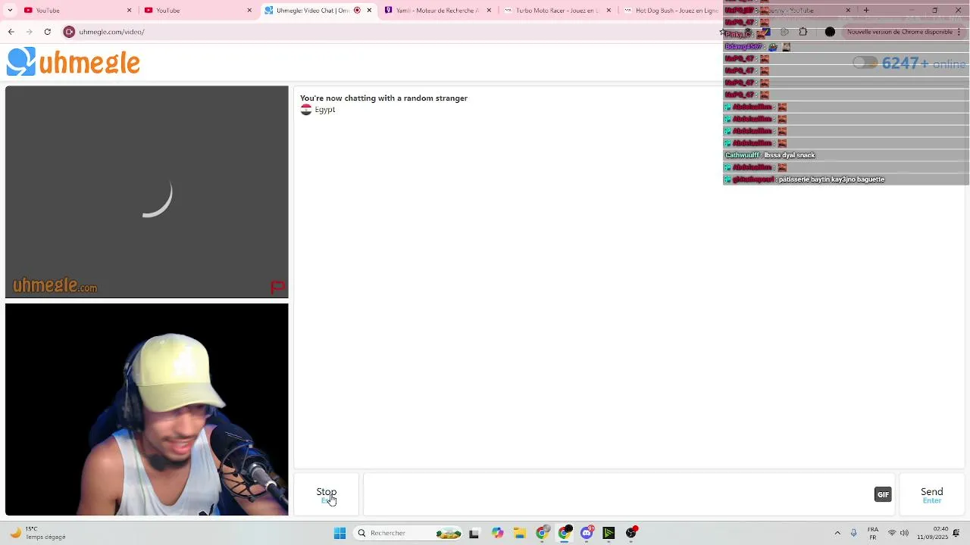Screen dimensions: 970x545
Task: Report stranger using the red flag icon
Action: (x=277, y=287)
